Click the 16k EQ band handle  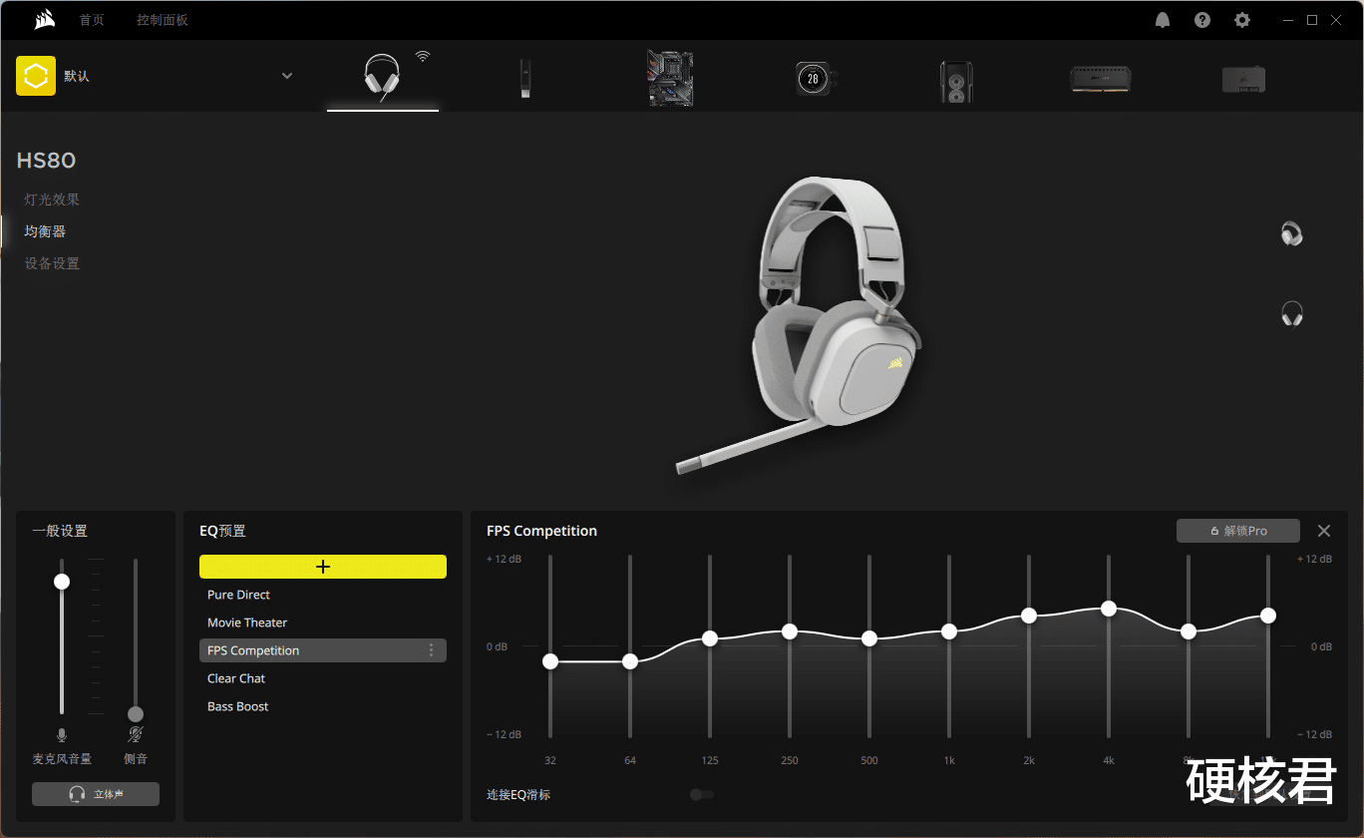pos(1268,616)
